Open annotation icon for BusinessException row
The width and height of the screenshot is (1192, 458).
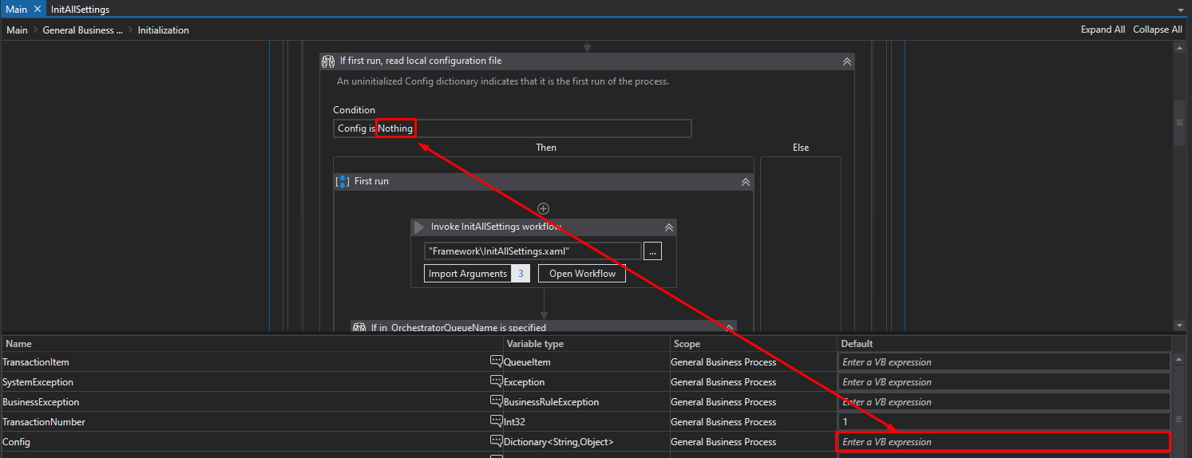pos(496,401)
